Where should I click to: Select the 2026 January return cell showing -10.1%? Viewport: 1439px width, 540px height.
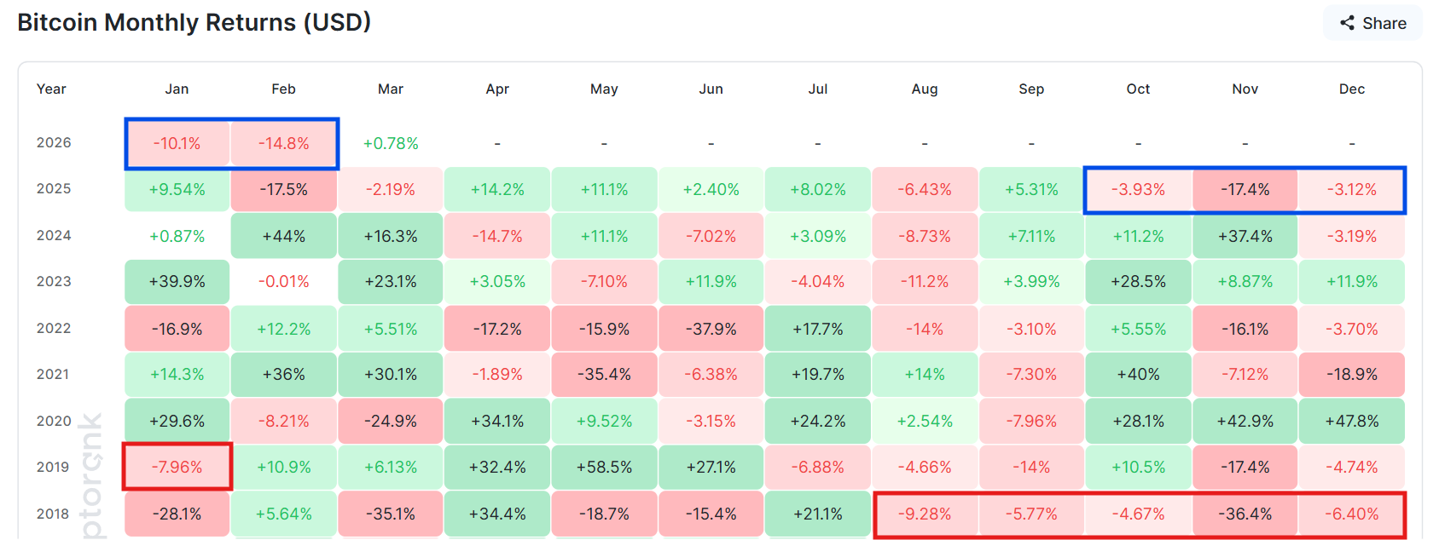point(177,143)
